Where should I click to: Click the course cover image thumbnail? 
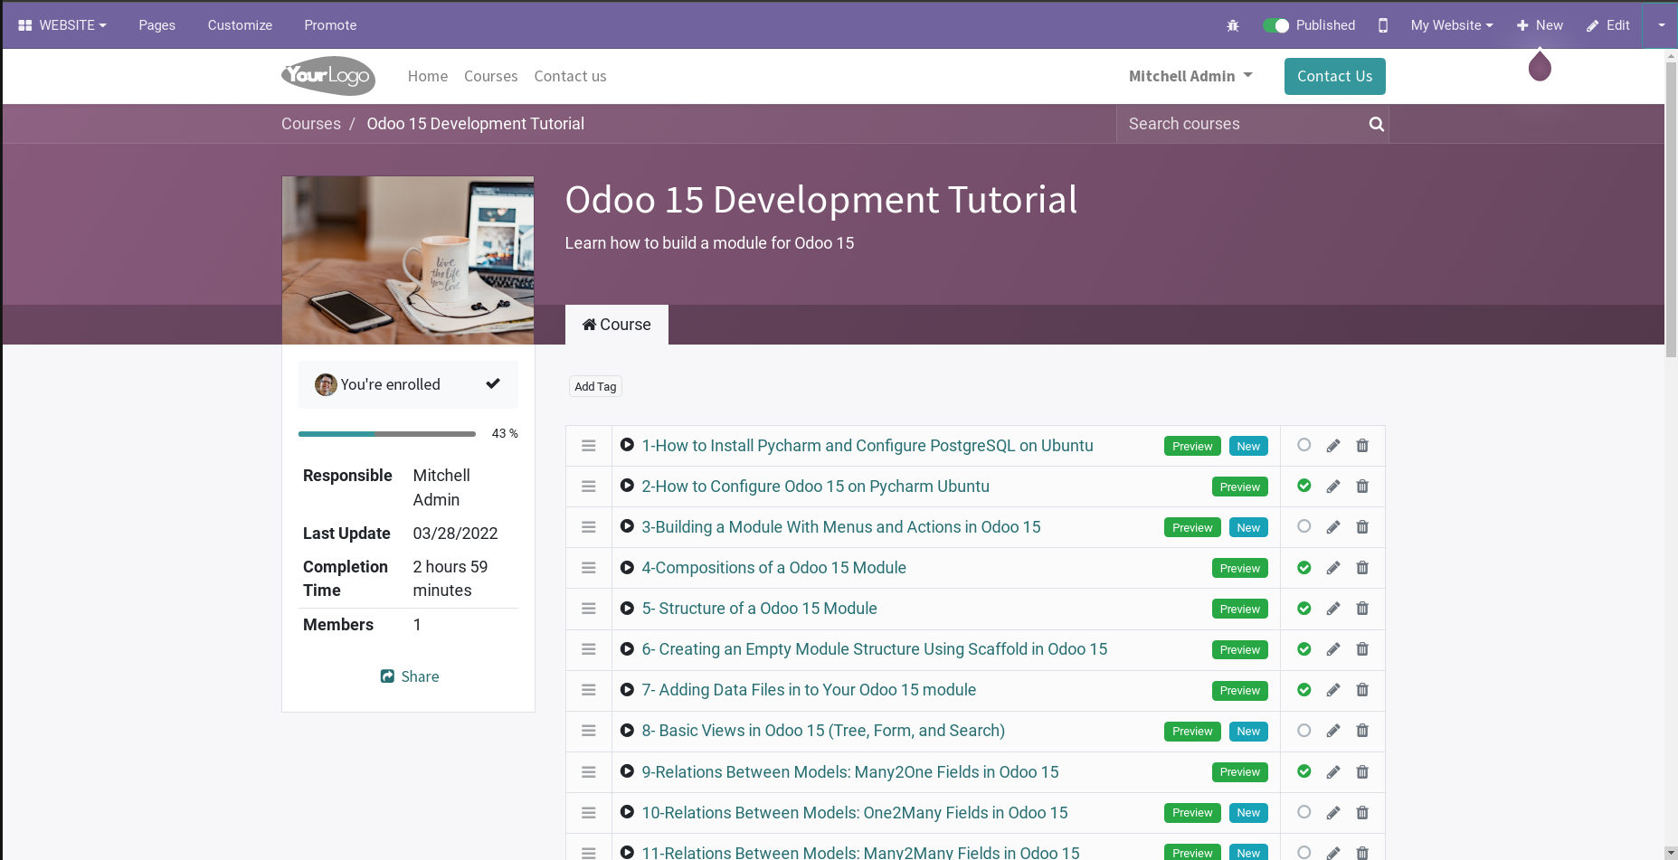[408, 260]
